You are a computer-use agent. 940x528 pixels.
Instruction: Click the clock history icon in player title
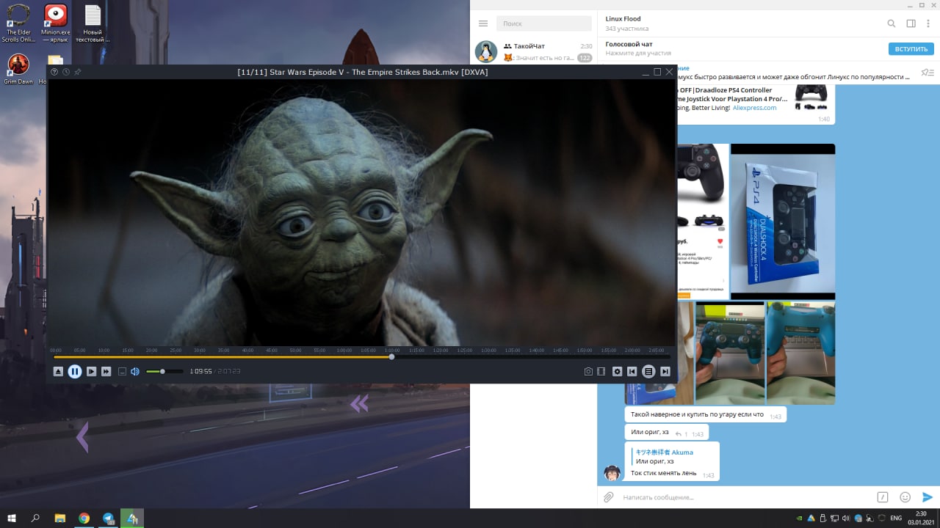click(x=66, y=72)
